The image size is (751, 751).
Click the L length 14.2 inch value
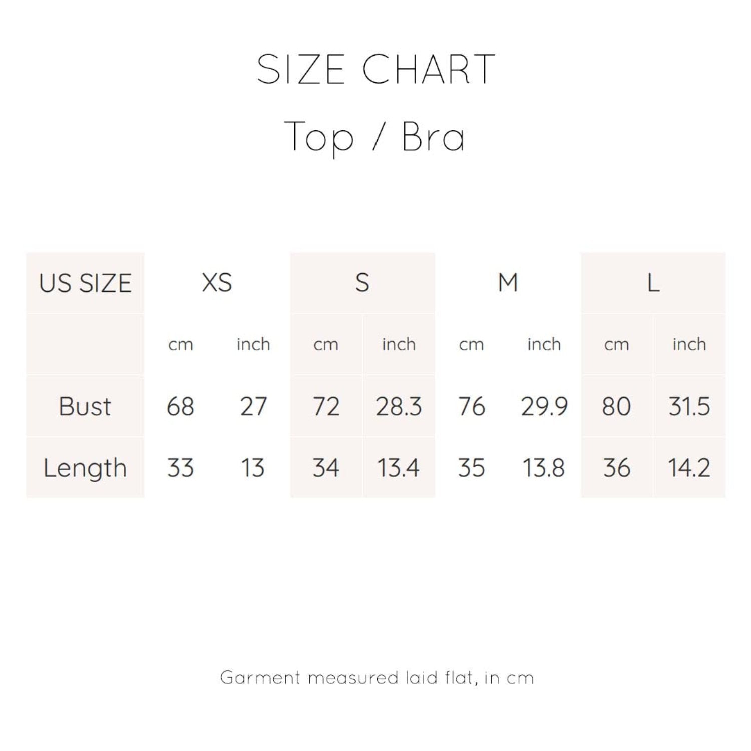click(x=689, y=468)
